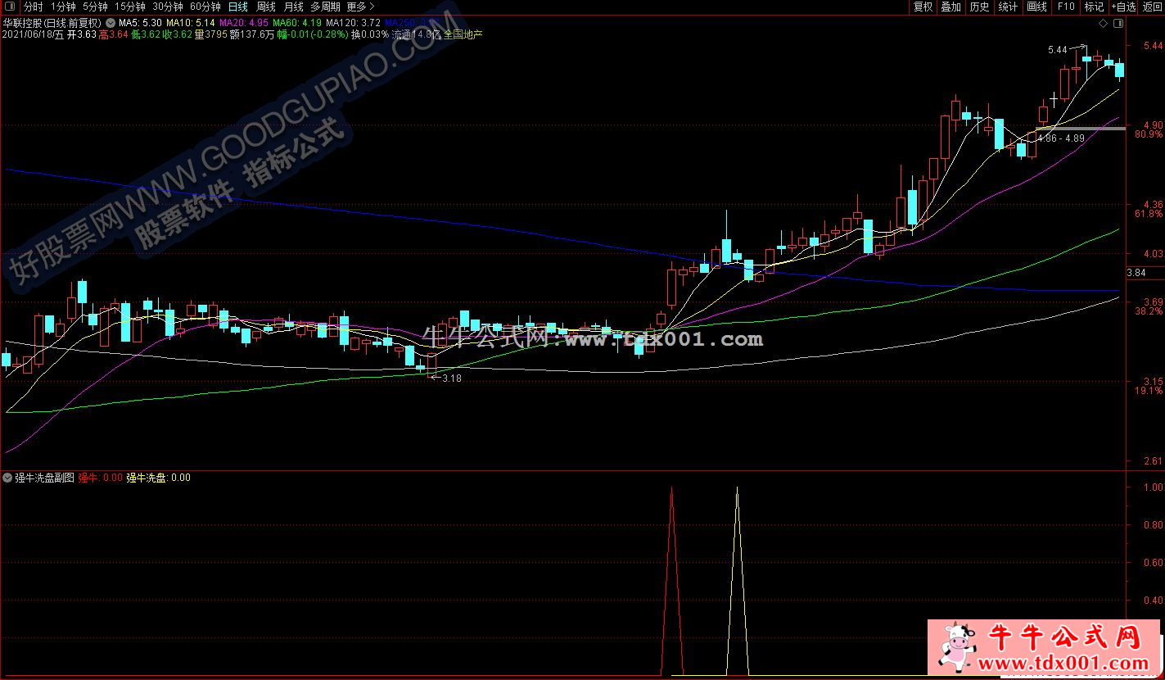Select the 5分钟 period
This screenshot has height=680, width=1165.
coord(95,7)
